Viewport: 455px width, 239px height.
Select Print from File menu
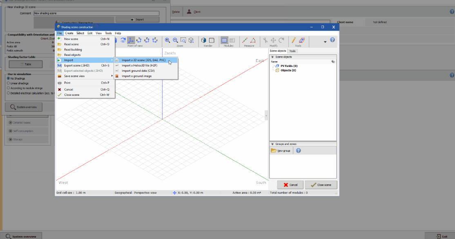point(85,83)
